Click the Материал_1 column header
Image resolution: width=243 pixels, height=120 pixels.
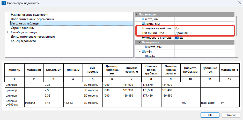pyautogui.click(x=230, y=70)
